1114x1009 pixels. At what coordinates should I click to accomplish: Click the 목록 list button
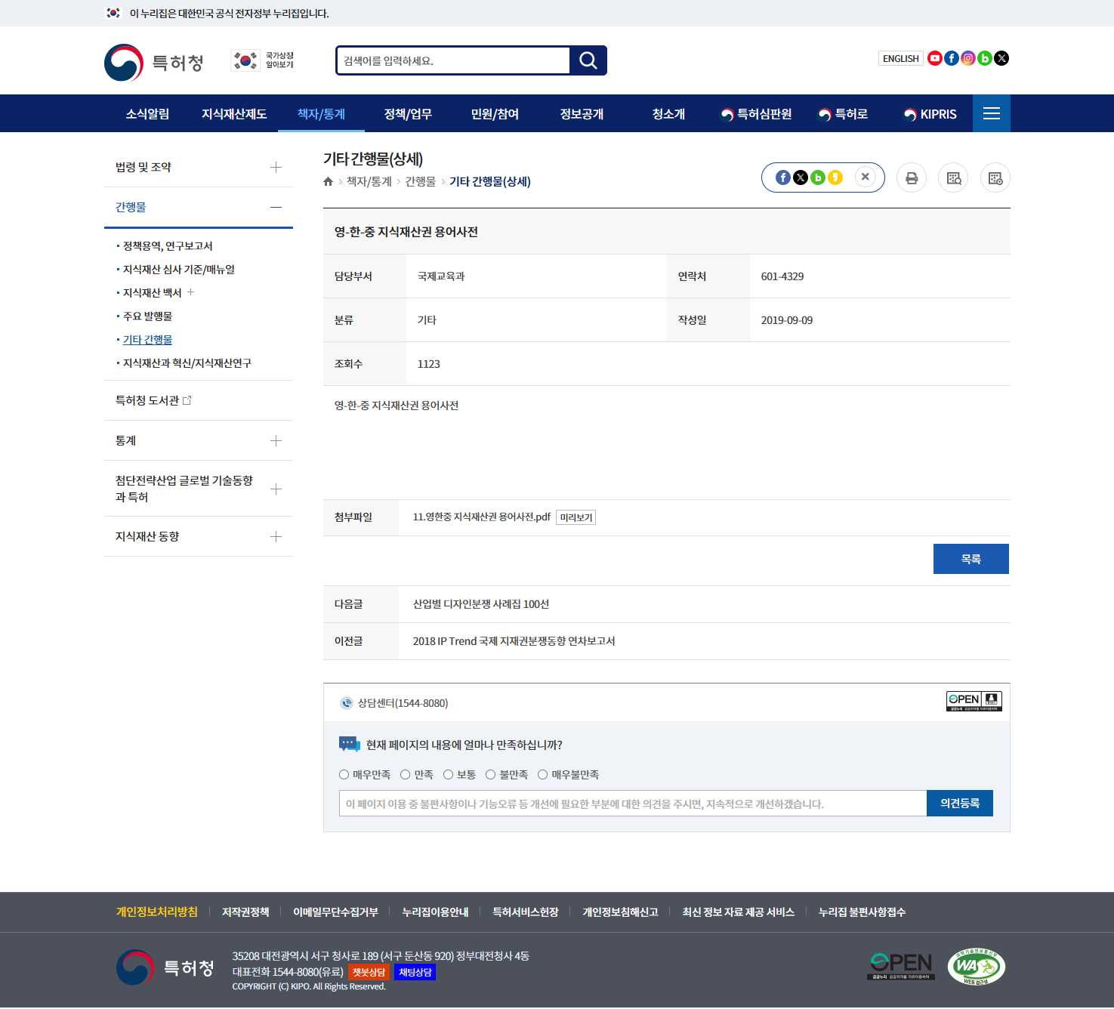971,559
